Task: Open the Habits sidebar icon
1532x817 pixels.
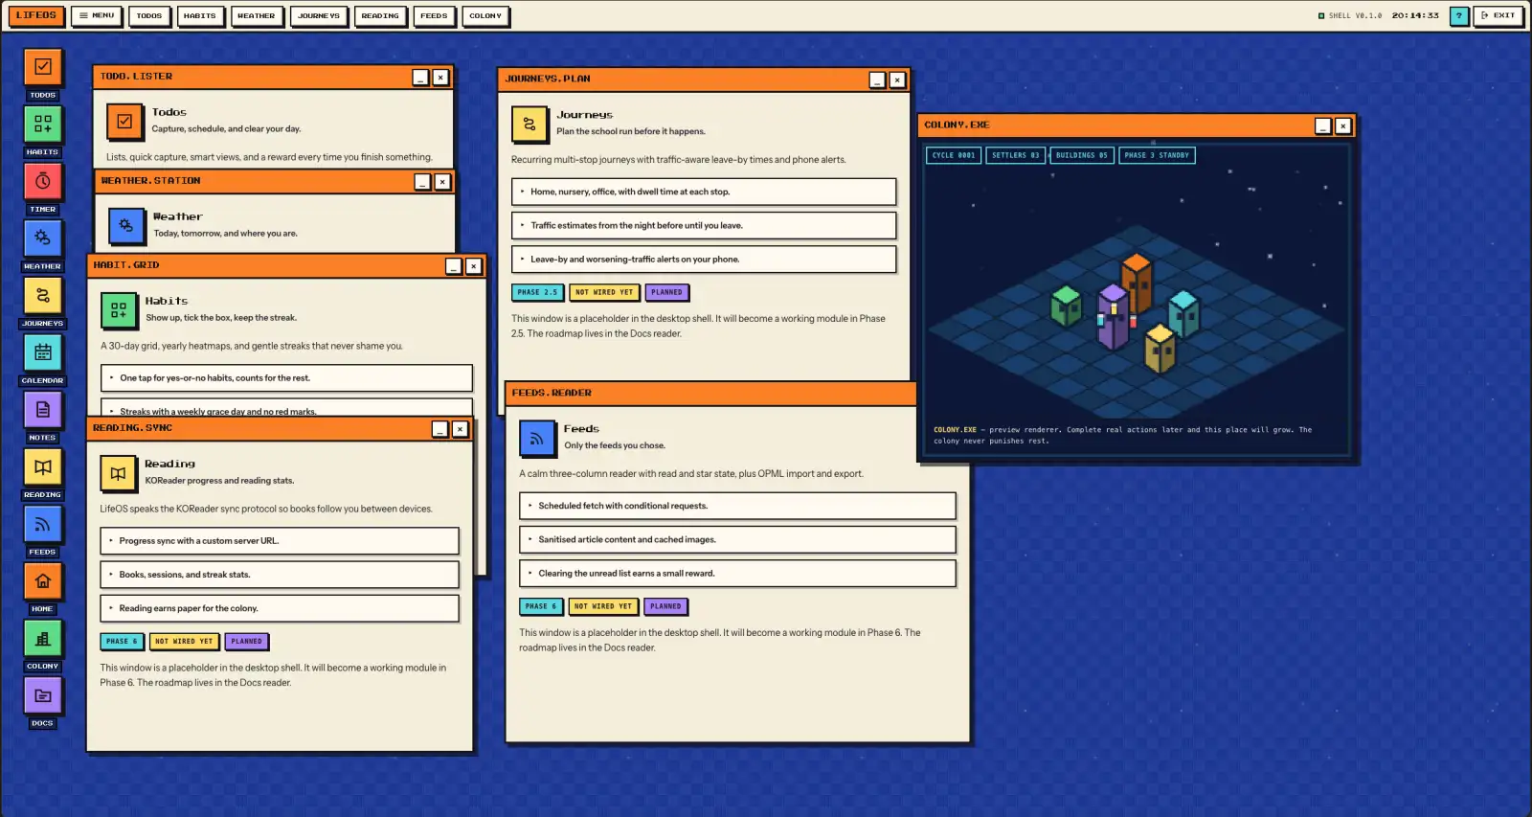Action: (x=43, y=124)
